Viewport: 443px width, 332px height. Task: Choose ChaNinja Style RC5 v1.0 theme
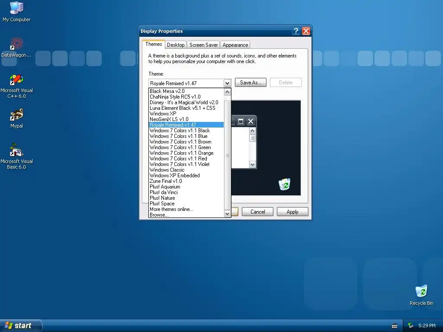coord(186,97)
